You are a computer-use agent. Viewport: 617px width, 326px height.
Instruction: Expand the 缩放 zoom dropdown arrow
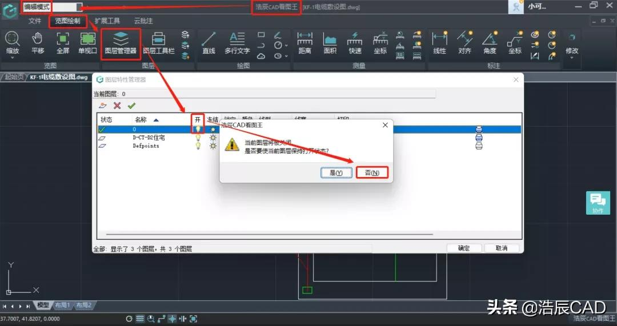point(12,58)
